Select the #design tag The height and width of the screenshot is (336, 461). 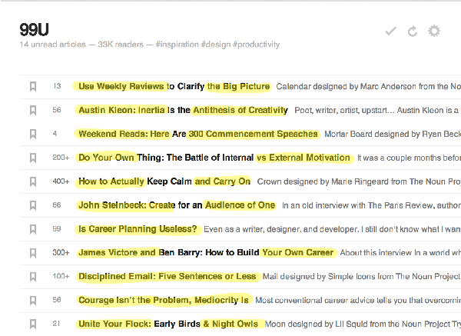click(x=216, y=45)
